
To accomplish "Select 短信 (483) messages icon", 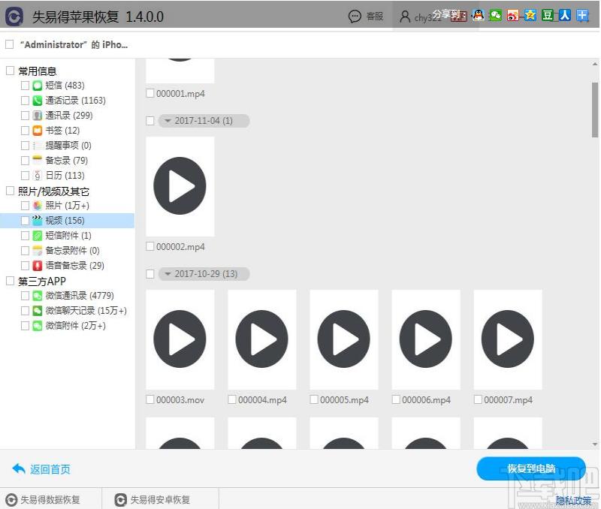I will [x=37, y=86].
